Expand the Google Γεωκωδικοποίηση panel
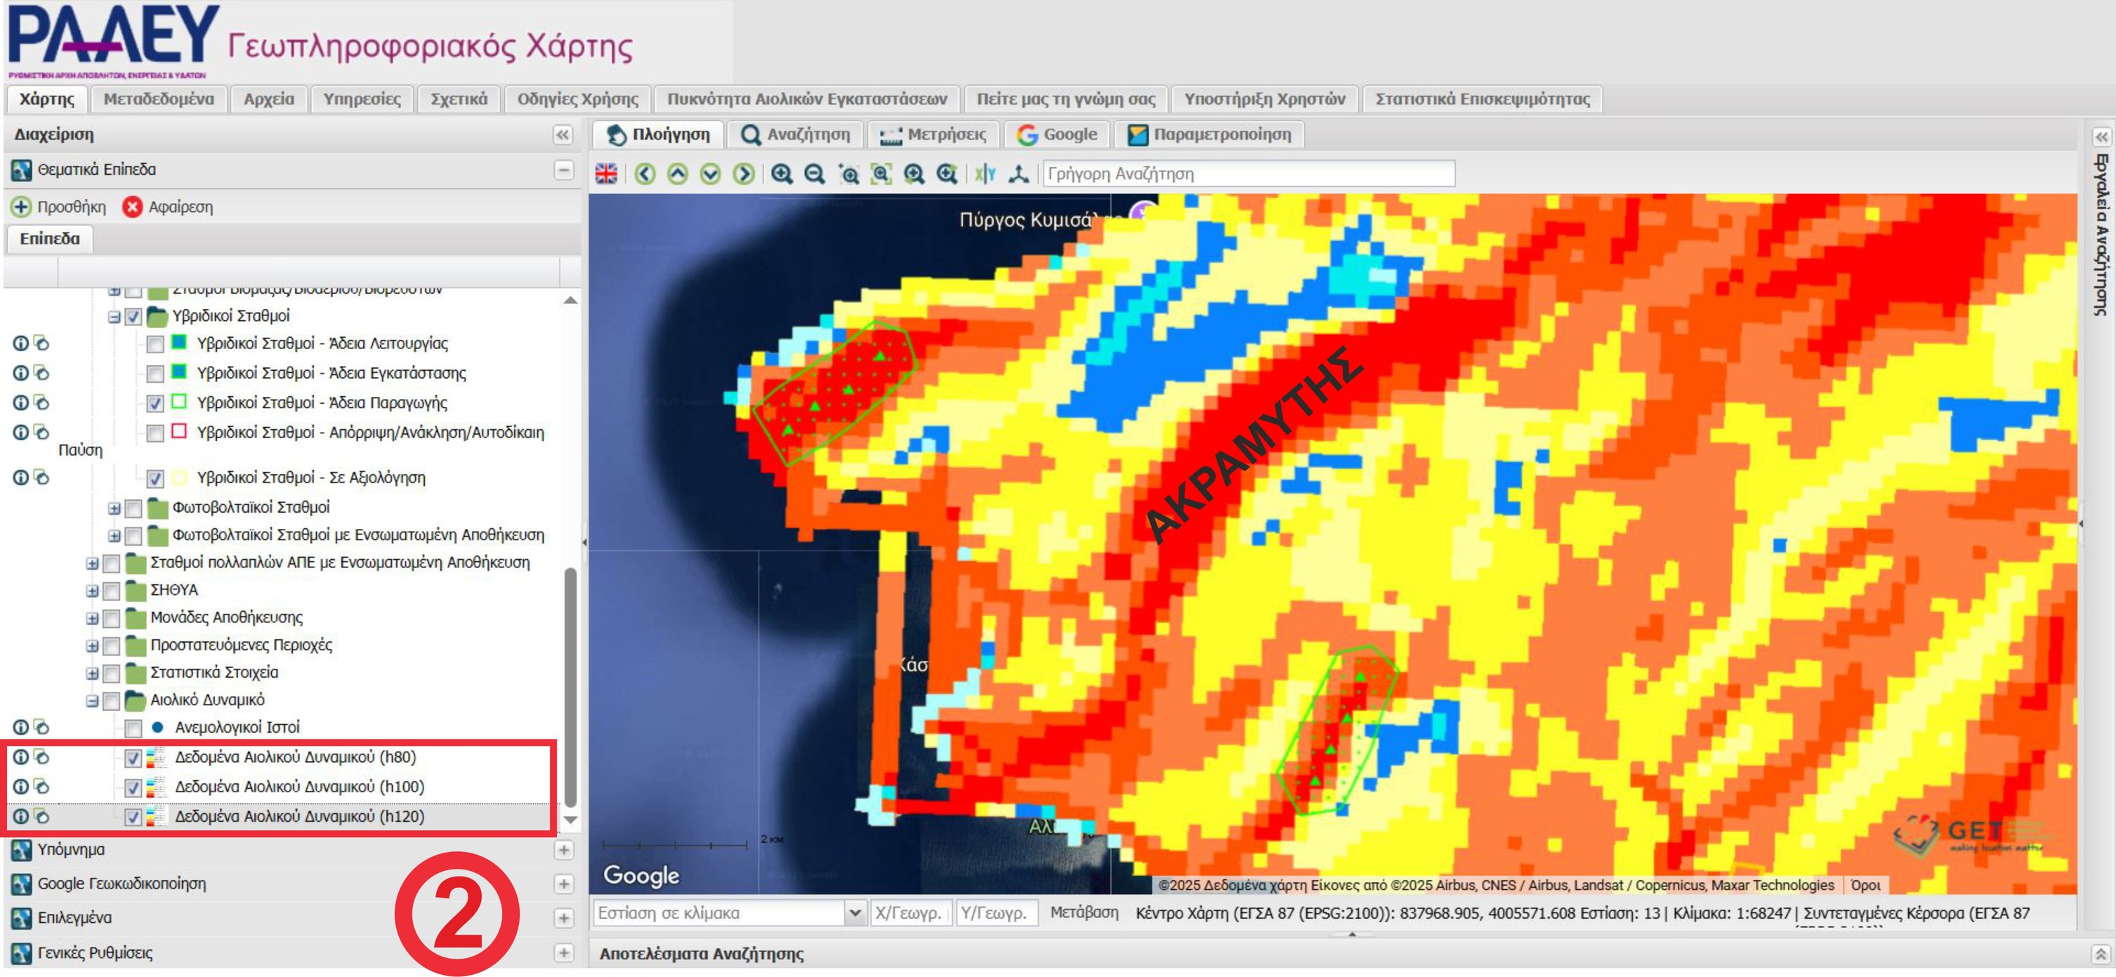 pyautogui.click(x=563, y=884)
